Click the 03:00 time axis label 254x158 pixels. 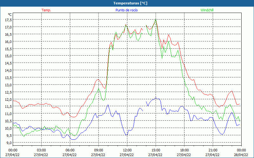click(x=41, y=150)
